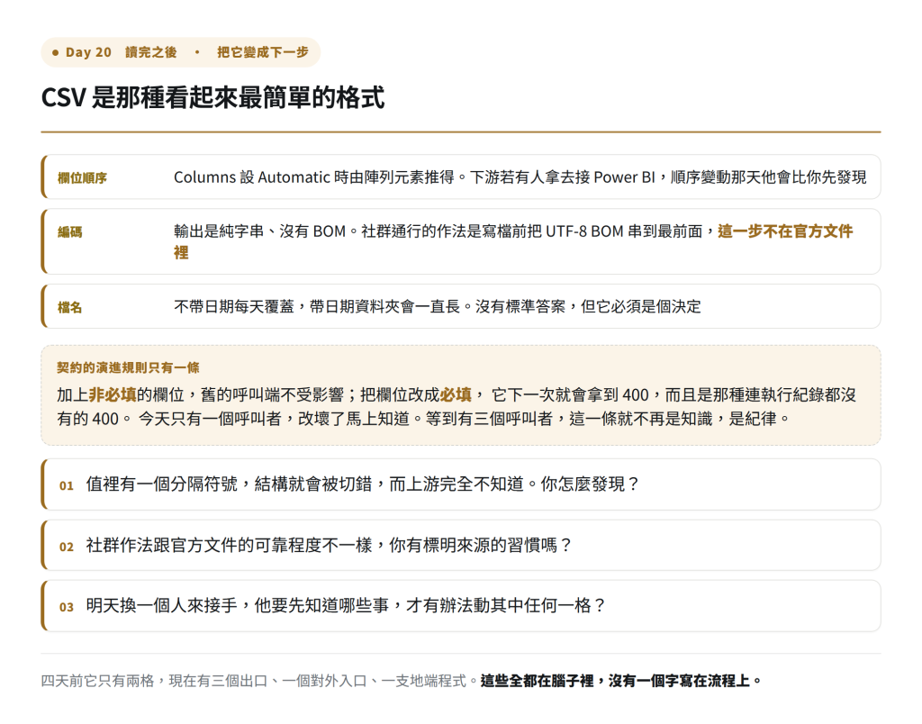The image size is (922, 724).
Task: Click the number label "01"
Action: [67, 485]
